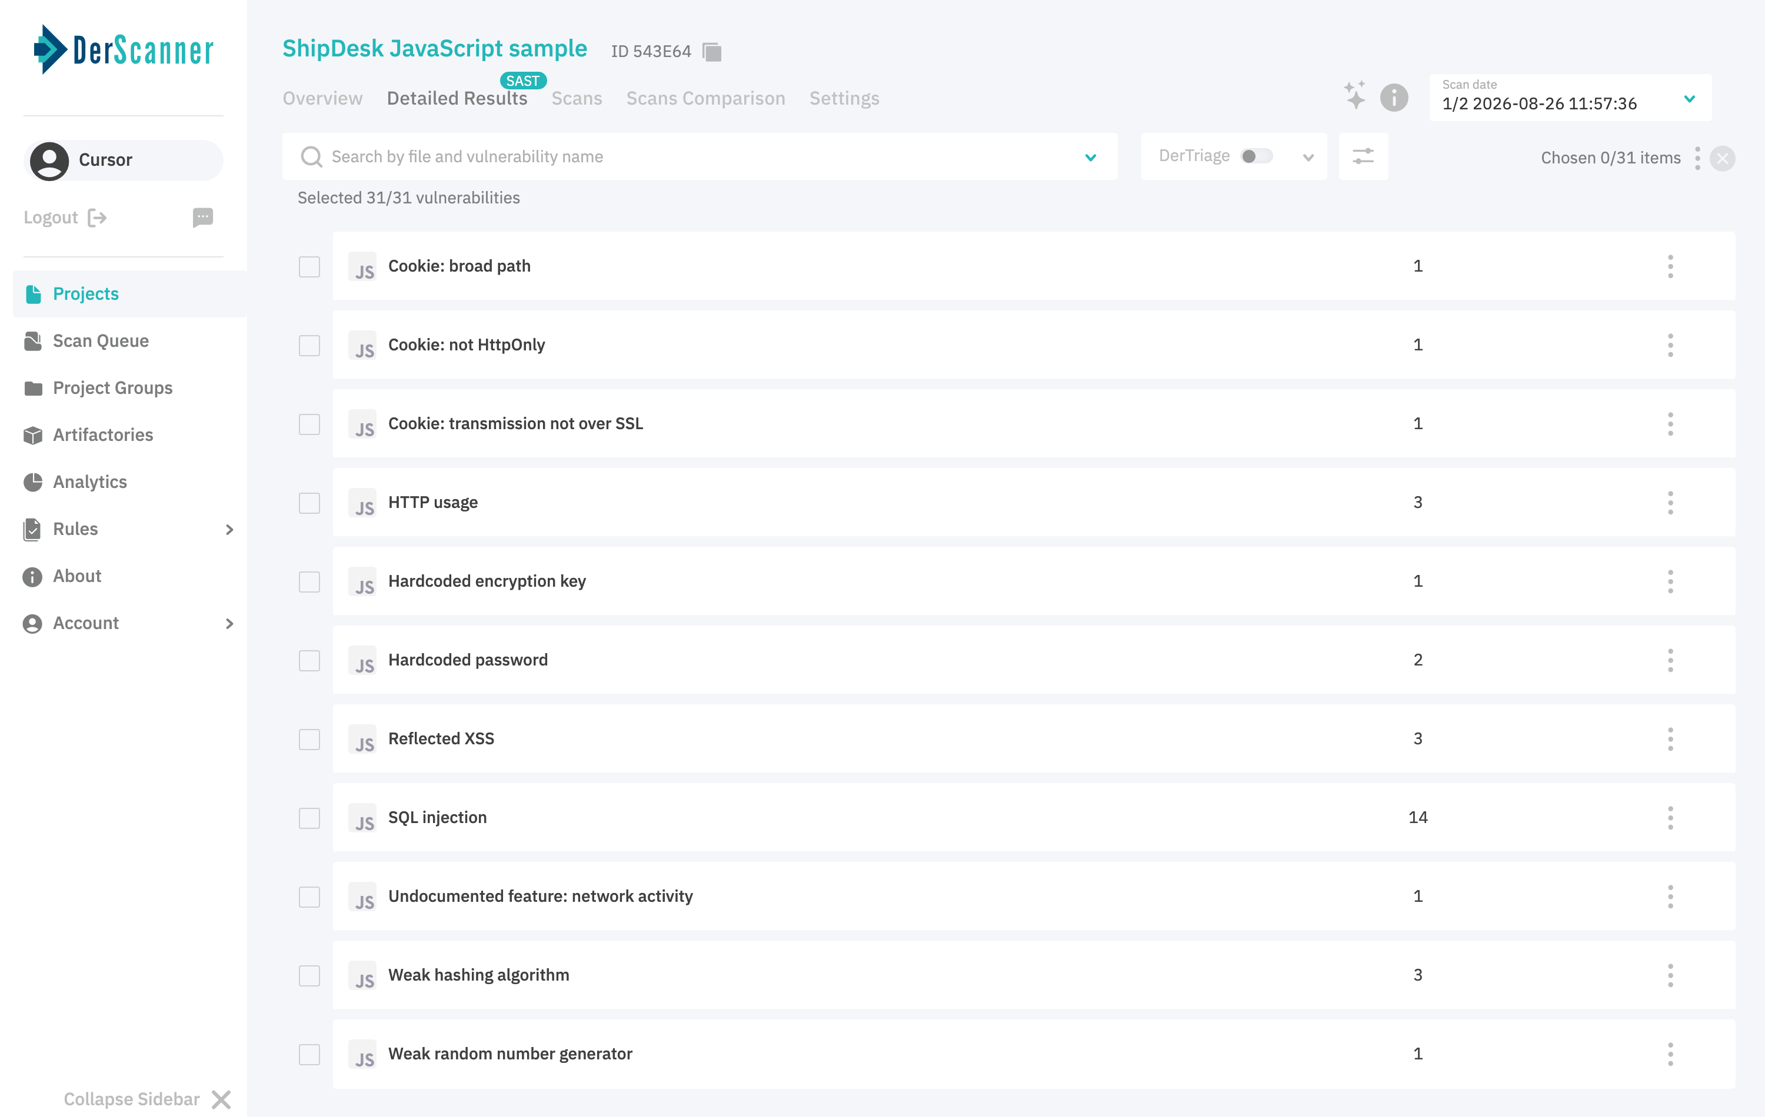Click the DerScanner logo
The width and height of the screenshot is (1765, 1117).
point(123,50)
